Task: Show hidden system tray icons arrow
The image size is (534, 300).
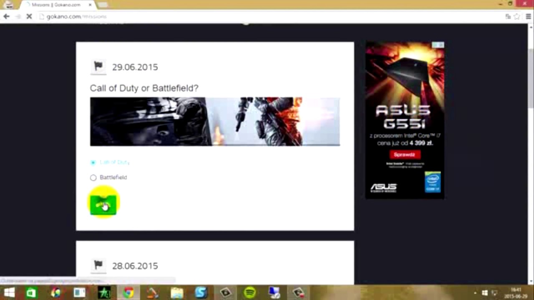Action: tap(475, 293)
